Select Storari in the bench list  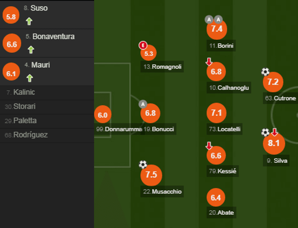pos(24,106)
